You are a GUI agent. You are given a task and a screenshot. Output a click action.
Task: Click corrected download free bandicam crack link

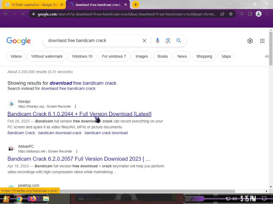coord(83,83)
